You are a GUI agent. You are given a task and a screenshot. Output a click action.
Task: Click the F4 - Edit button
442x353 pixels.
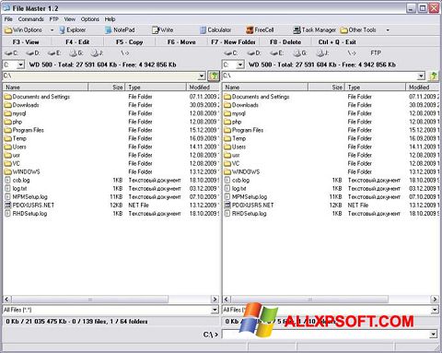tap(77, 42)
